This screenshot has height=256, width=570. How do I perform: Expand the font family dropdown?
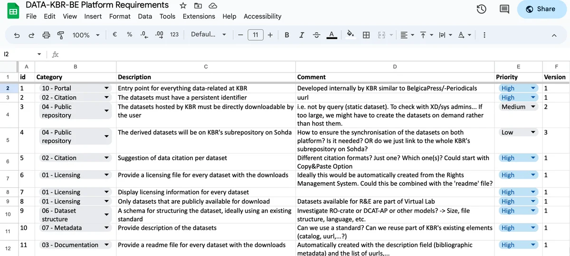(x=208, y=35)
